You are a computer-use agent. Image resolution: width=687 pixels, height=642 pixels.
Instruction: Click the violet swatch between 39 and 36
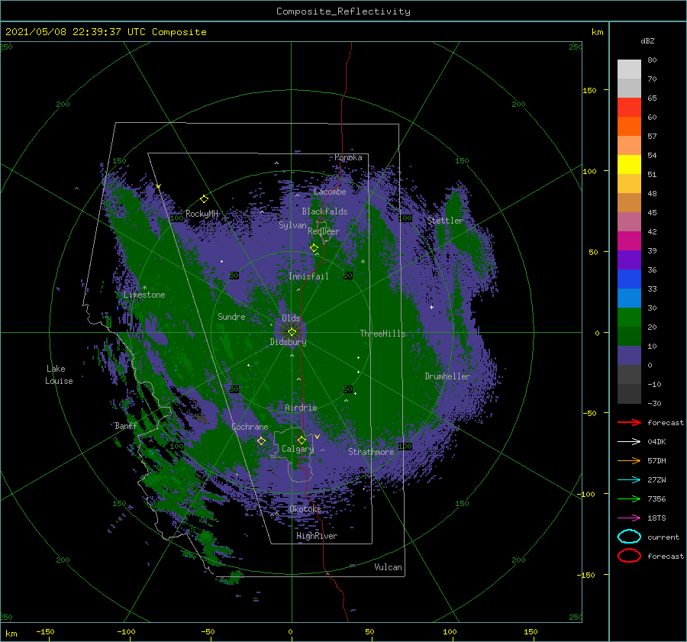tap(629, 260)
